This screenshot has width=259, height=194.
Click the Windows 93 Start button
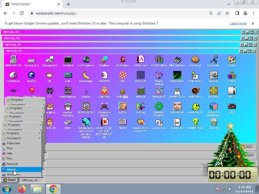10,180
